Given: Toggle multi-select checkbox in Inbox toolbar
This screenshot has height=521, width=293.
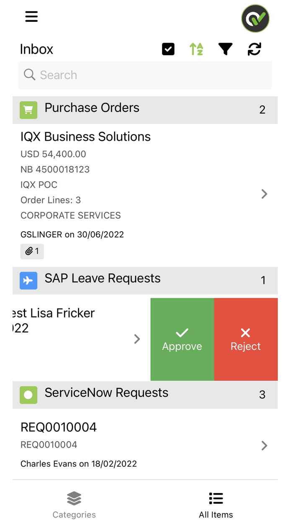Looking at the screenshot, I should click(168, 49).
